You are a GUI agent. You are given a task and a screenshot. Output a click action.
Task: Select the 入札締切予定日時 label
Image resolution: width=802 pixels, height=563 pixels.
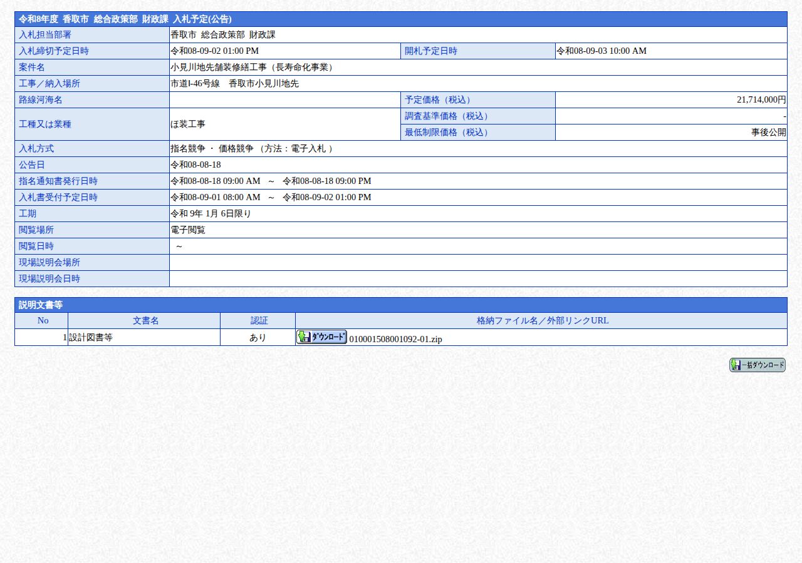(92, 51)
